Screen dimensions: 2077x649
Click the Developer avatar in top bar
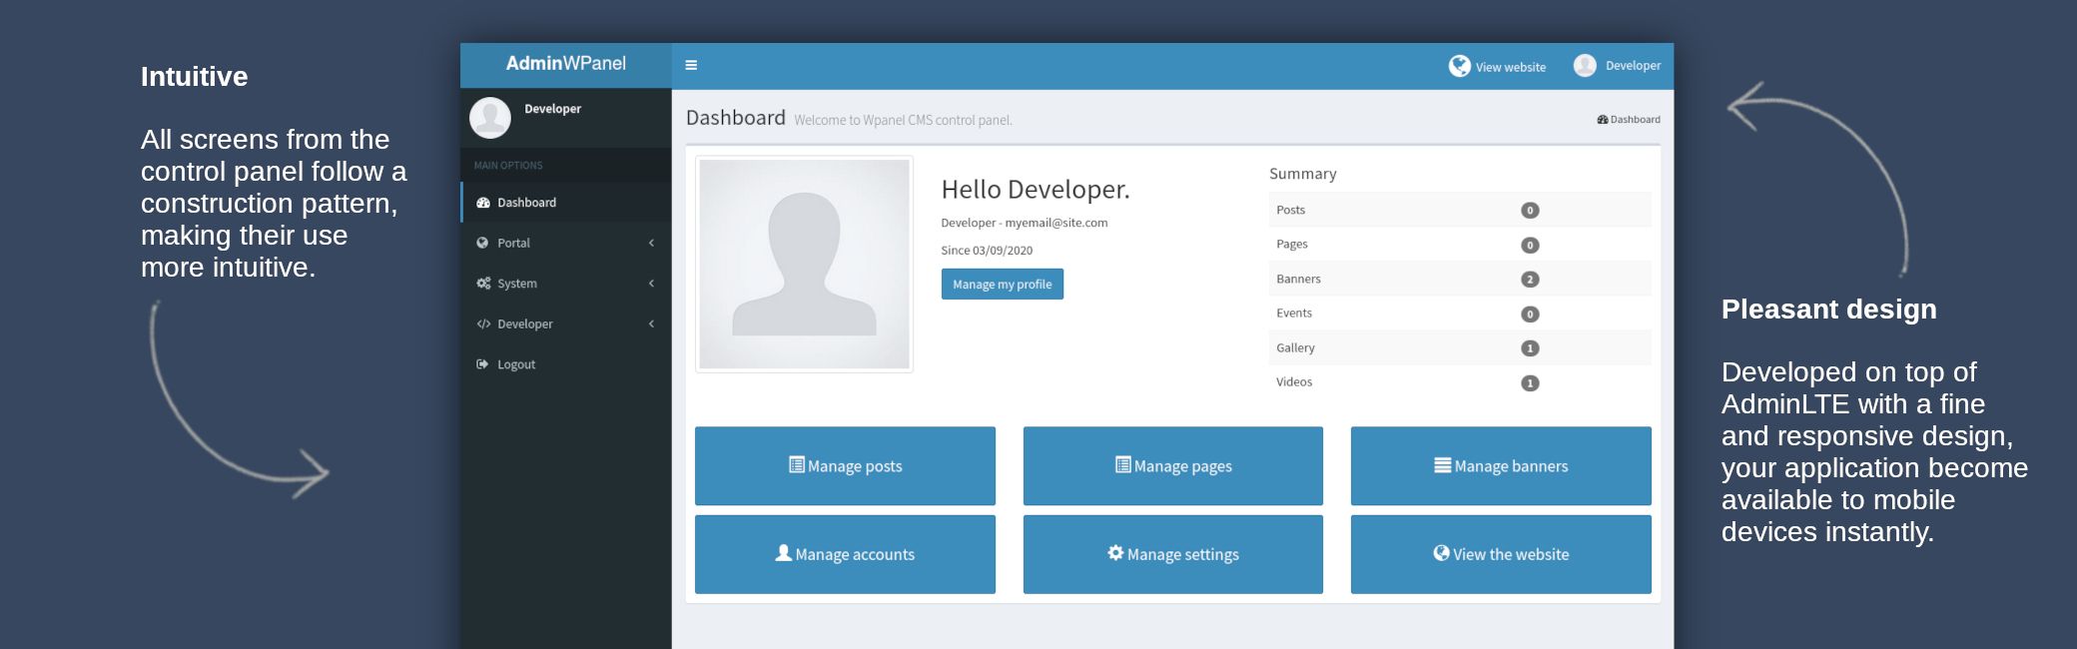click(1585, 66)
